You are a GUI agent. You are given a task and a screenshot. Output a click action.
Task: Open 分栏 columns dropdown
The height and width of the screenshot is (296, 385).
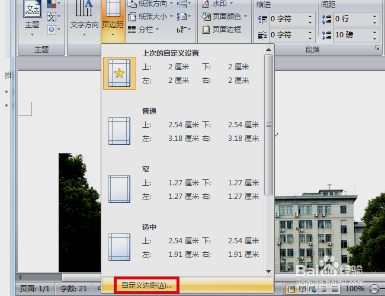coord(143,30)
